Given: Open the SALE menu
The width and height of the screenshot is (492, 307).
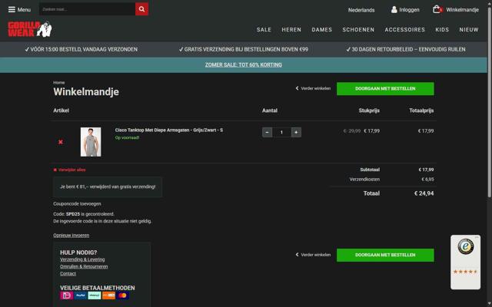Looking at the screenshot, I should tap(264, 30).
